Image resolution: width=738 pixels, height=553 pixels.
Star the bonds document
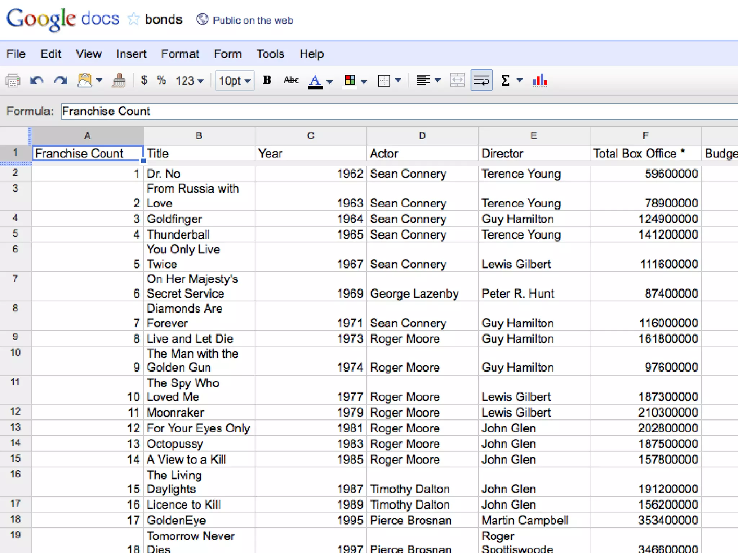tap(133, 19)
